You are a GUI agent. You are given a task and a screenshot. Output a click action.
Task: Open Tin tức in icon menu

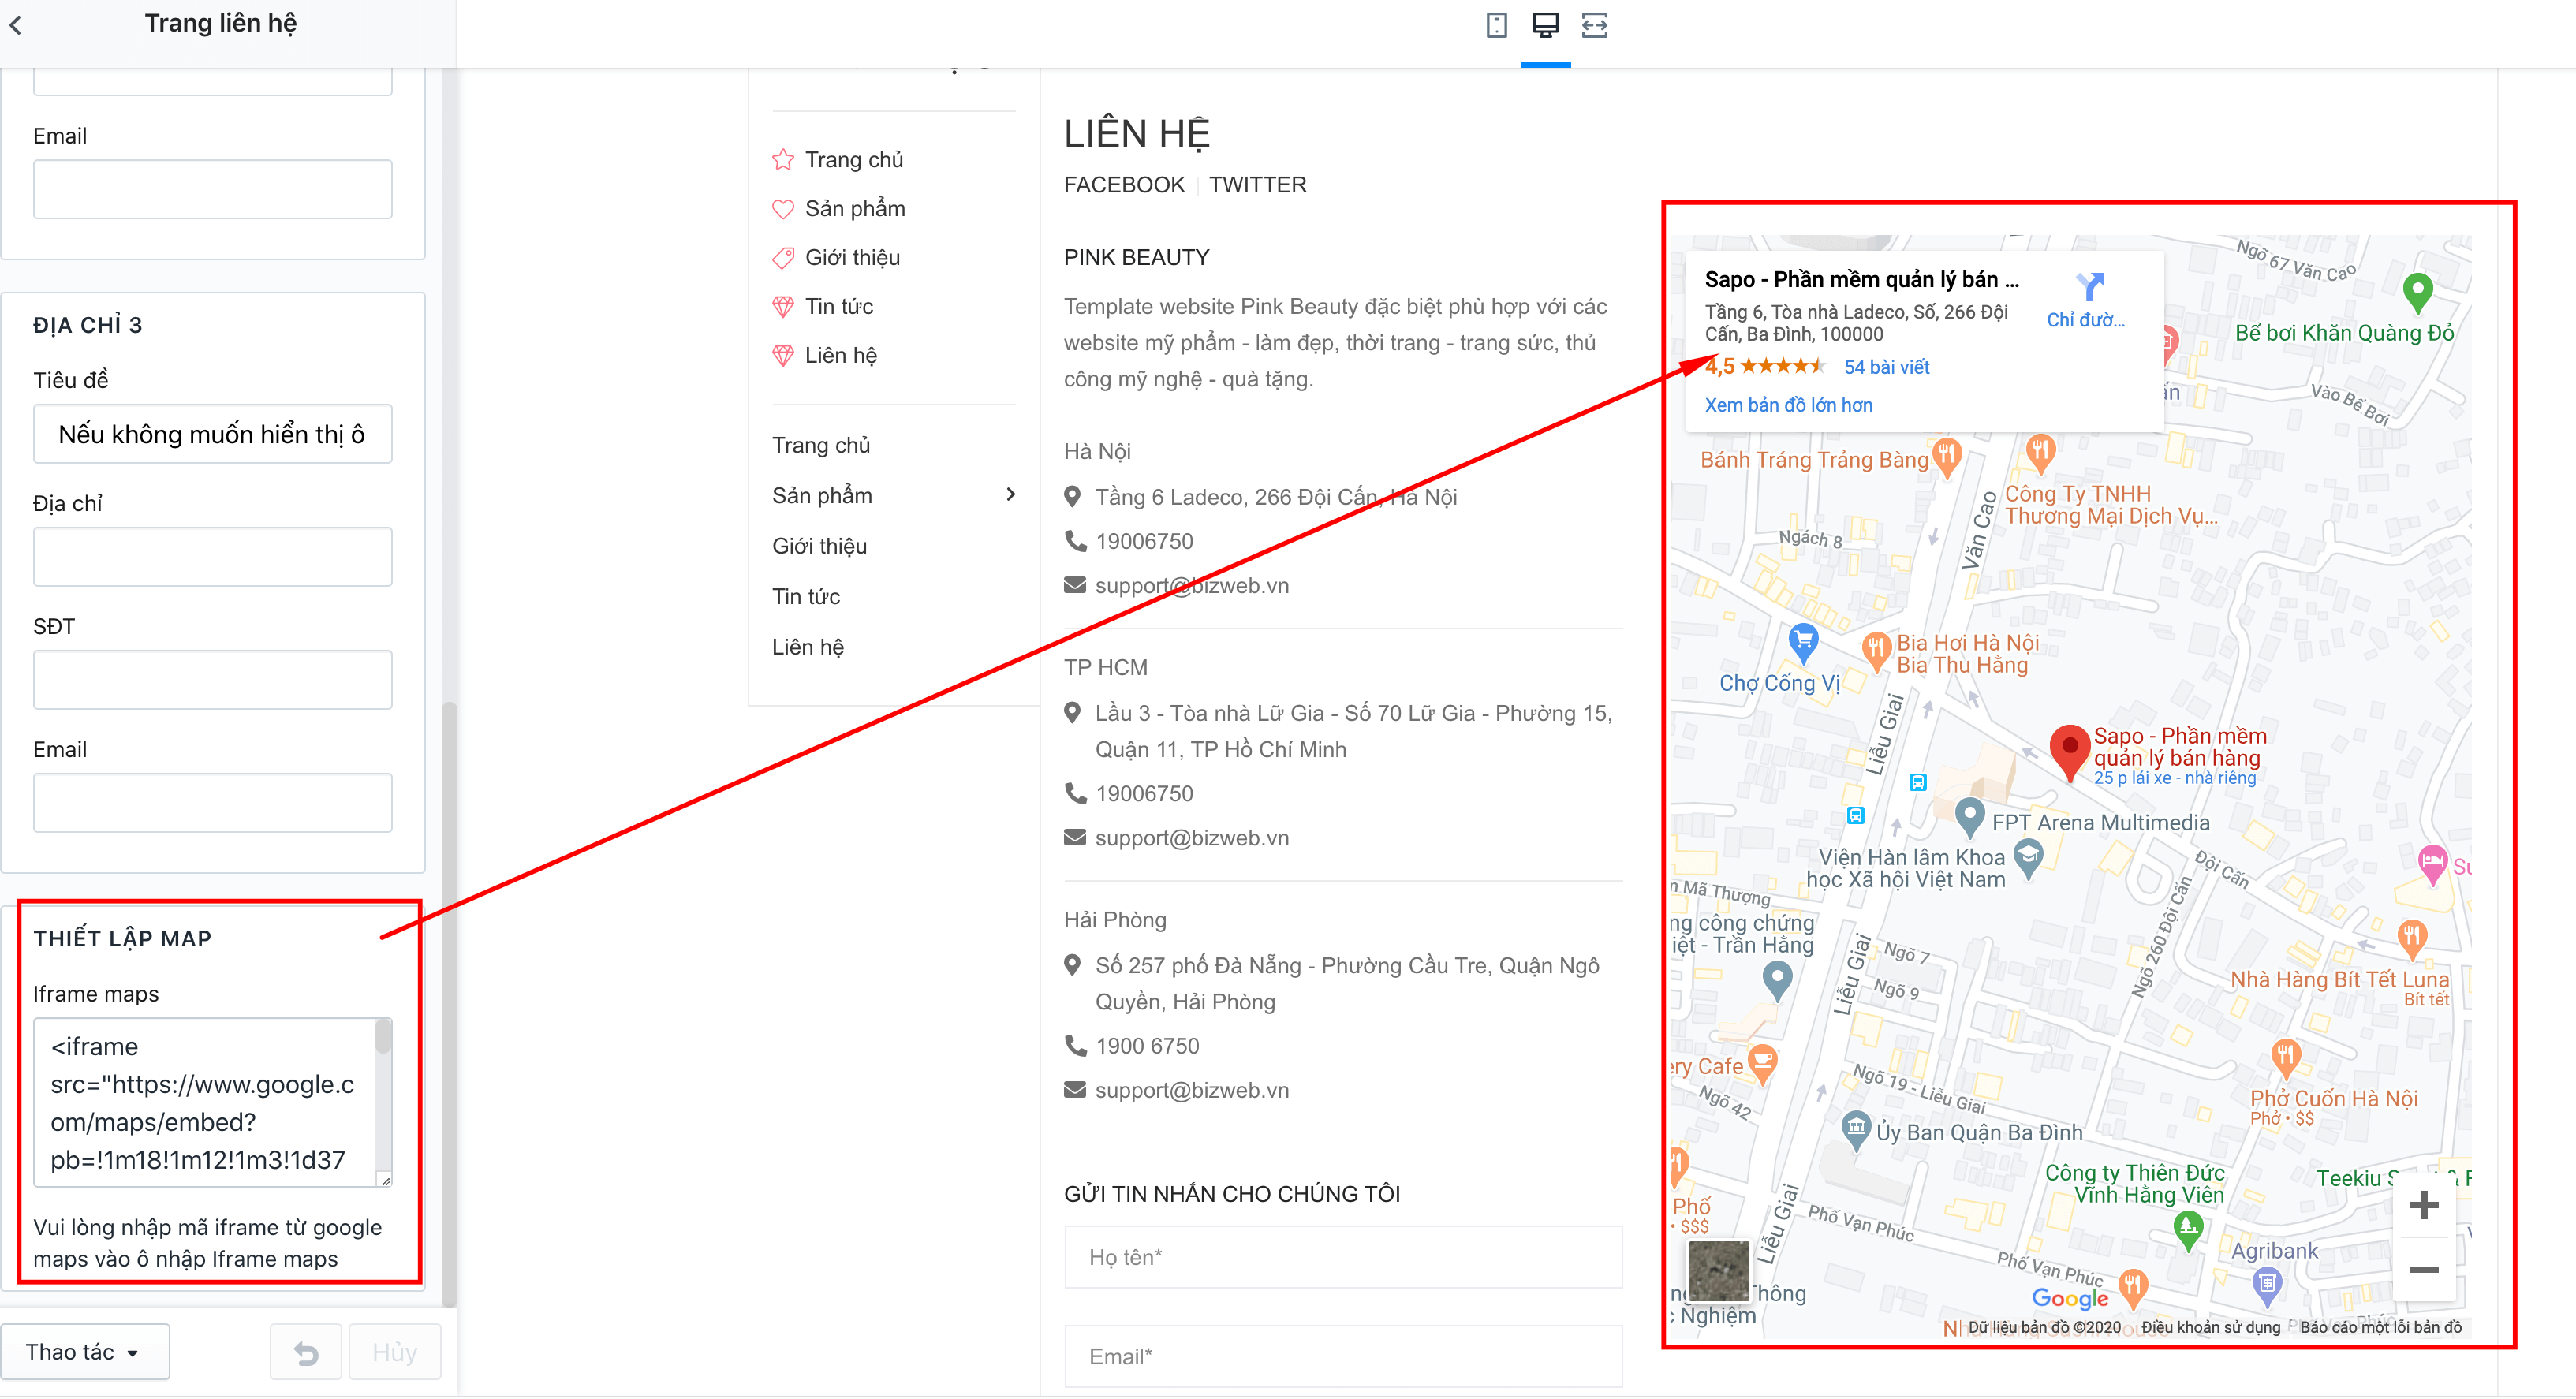coord(839,307)
